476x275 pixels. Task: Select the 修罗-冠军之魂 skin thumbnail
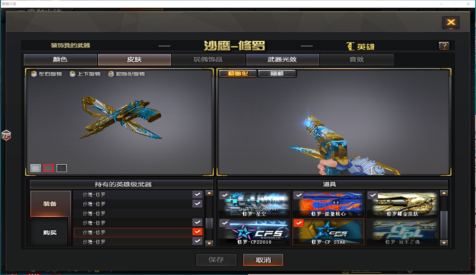(x=402, y=232)
